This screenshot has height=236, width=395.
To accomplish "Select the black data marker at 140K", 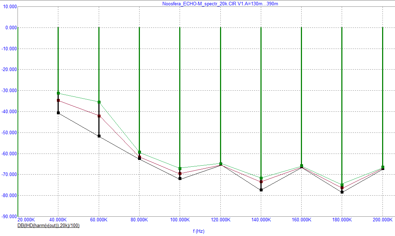I will click(261, 190).
